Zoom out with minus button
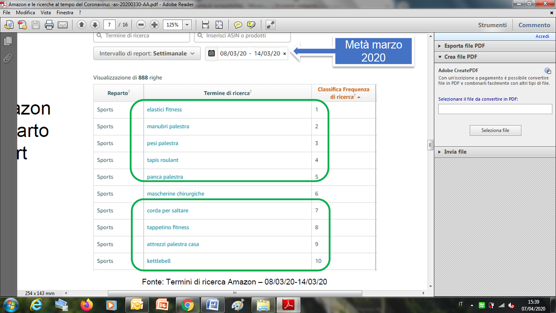The width and height of the screenshot is (556, 313). (x=141, y=25)
